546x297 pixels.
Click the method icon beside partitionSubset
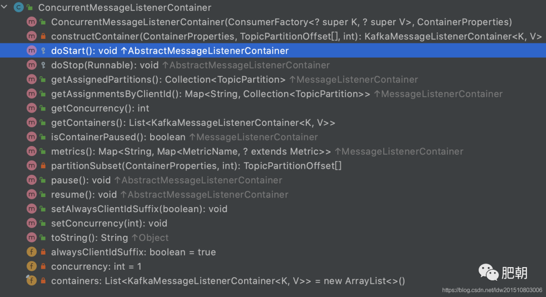31,166
